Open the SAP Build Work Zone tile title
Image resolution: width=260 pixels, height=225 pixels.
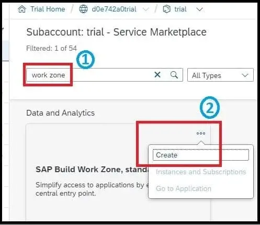click(x=92, y=170)
